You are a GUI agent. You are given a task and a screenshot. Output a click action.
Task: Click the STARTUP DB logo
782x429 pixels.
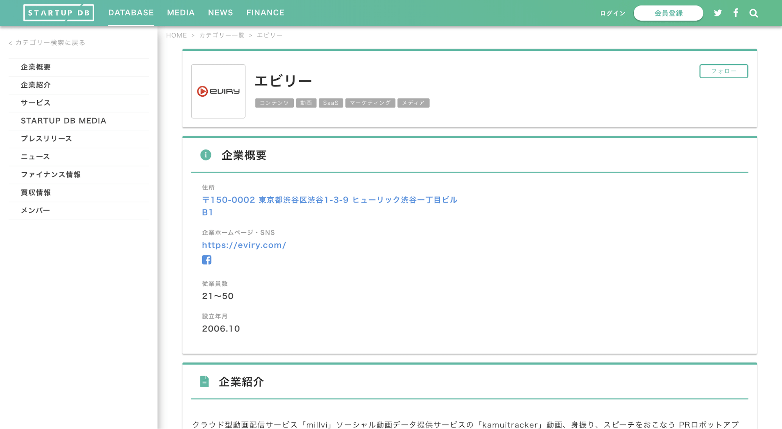[59, 12]
